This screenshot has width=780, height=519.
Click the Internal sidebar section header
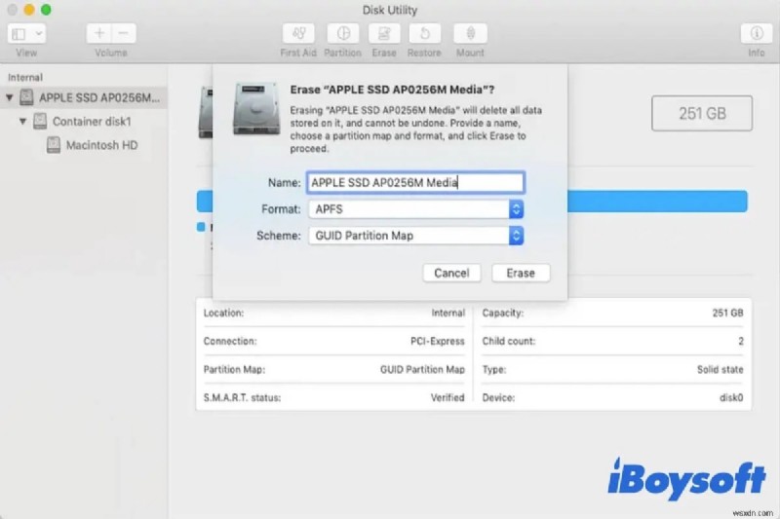[25, 78]
